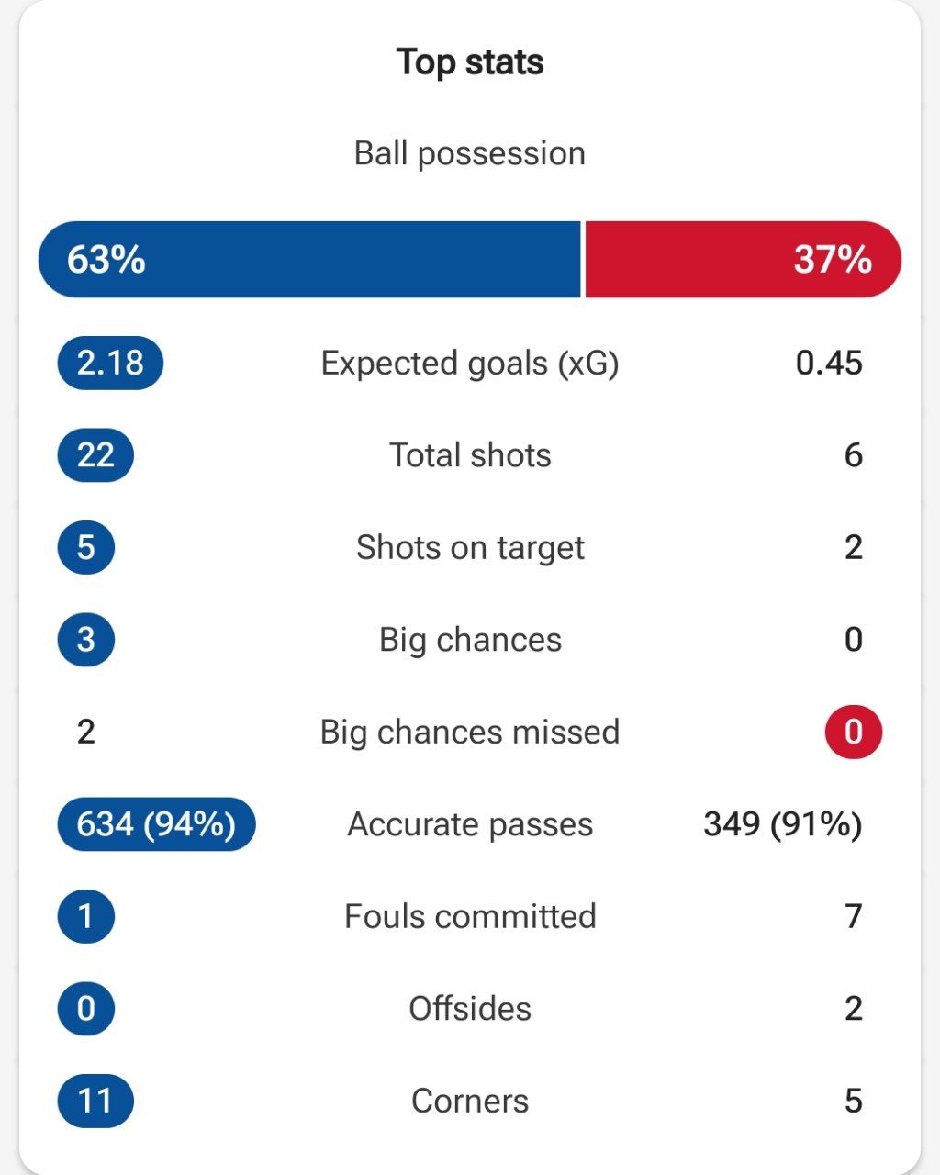Screen dimensions: 940x1175
Task: Tap the 5 shots on target badge
Action: 85,547
